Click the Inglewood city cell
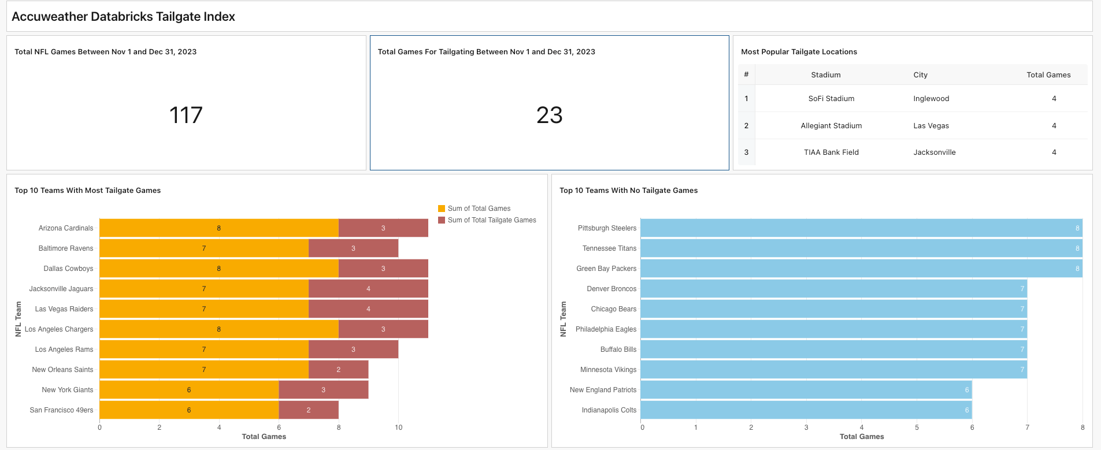Screen dimensions: 1101x450 (931, 98)
